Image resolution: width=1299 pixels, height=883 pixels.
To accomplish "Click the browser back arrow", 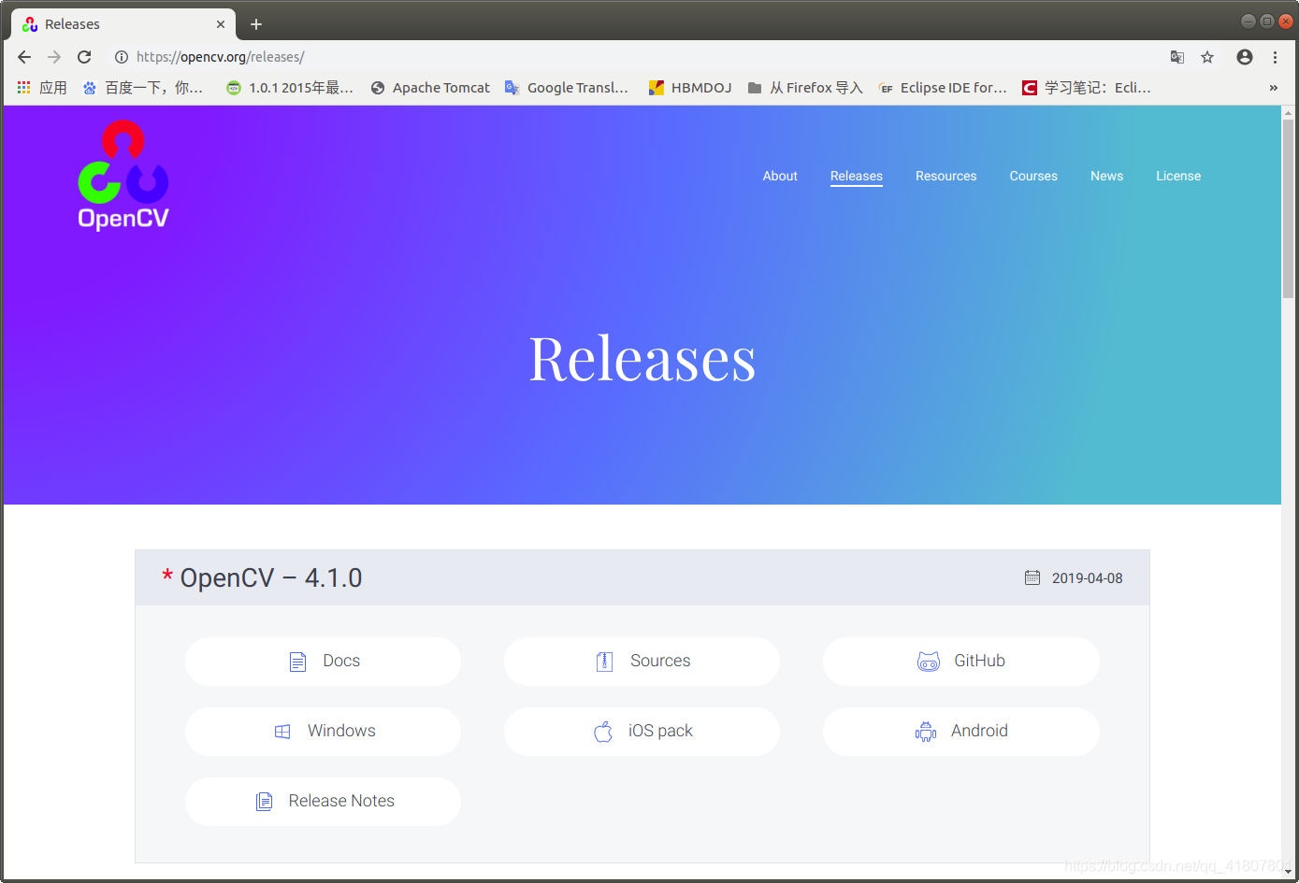I will (x=24, y=57).
